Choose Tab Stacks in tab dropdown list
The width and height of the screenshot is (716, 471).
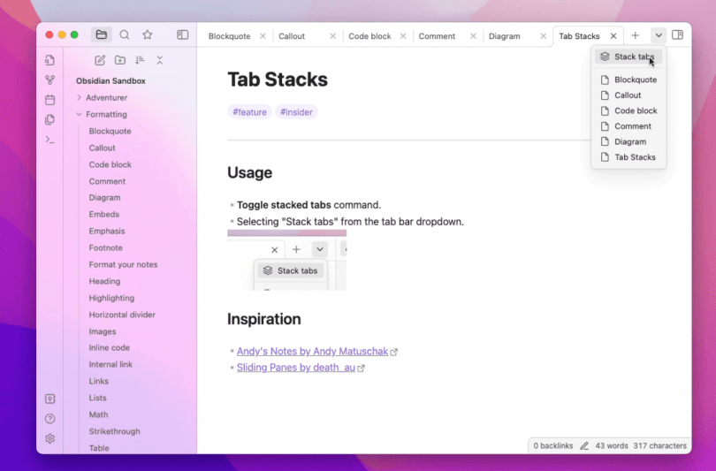click(x=628, y=157)
